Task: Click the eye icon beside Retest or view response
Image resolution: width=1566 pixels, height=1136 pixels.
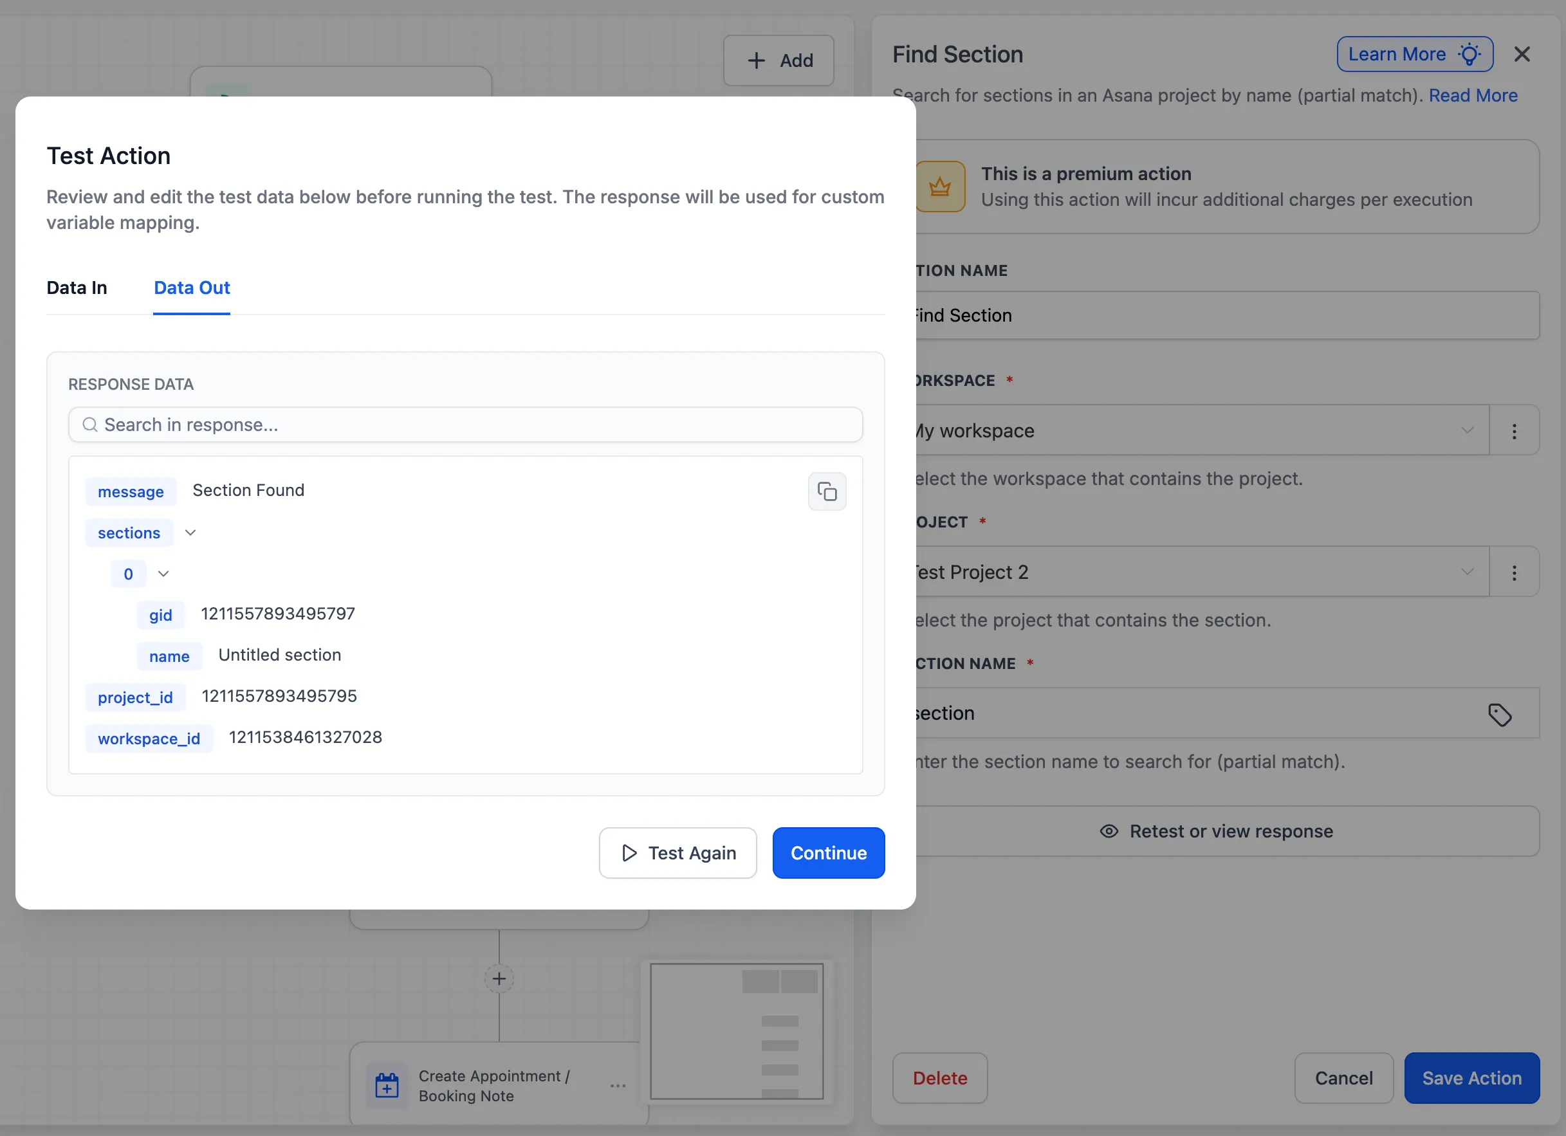Action: pyautogui.click(x=1110, y=831)
